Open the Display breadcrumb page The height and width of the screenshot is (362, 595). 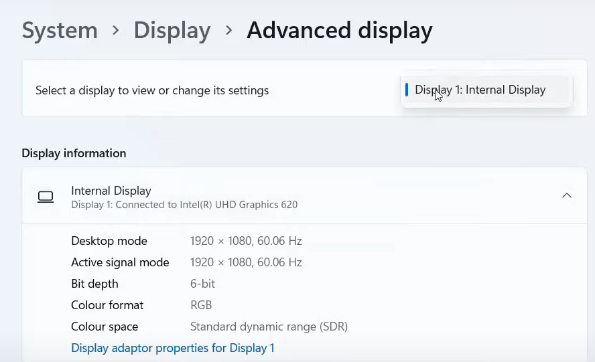(172, 30)
